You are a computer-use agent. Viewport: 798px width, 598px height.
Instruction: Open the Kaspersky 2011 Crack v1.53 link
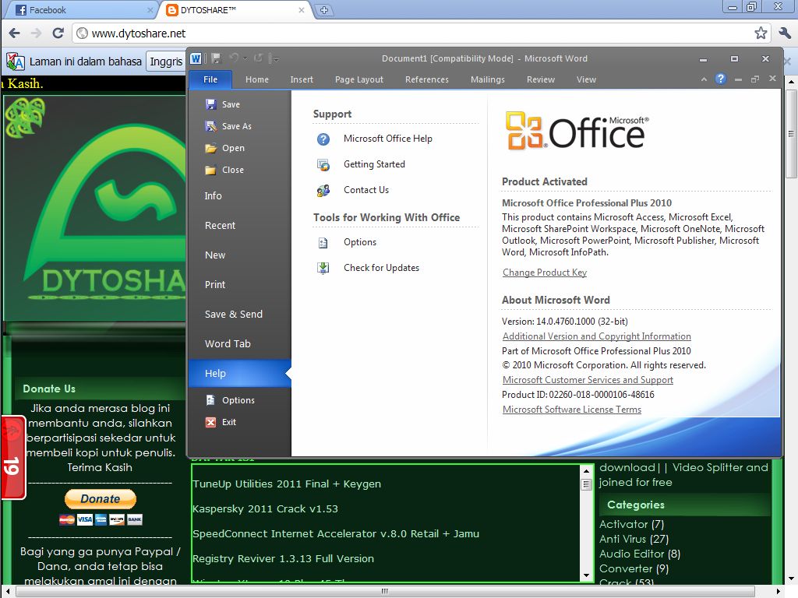coord(265,508)
